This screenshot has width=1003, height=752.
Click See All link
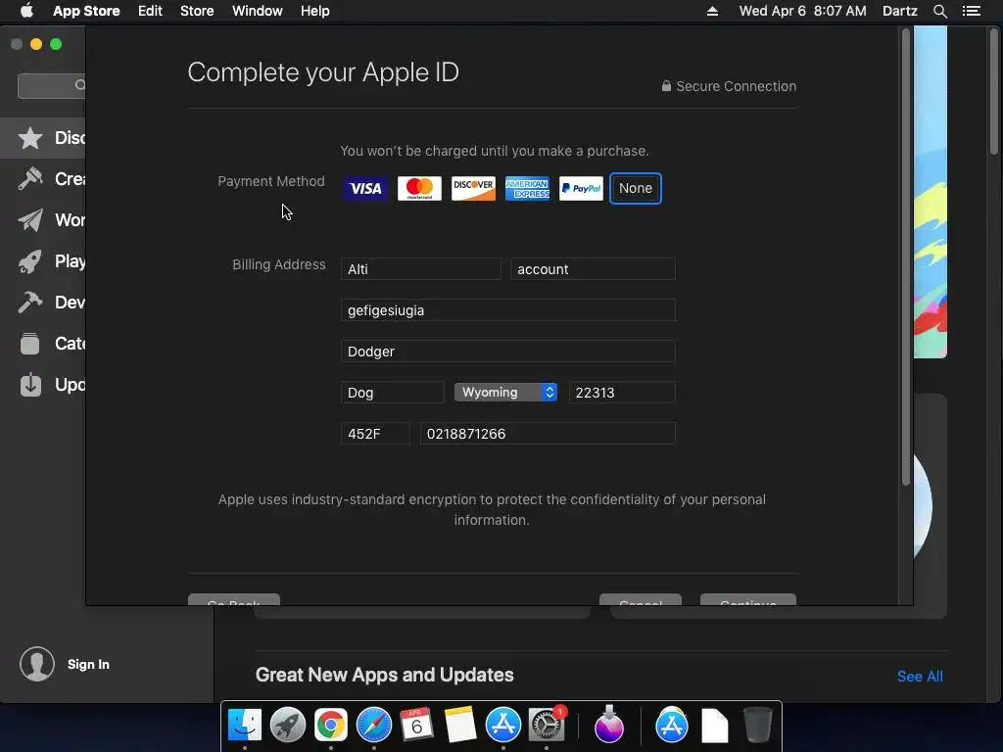(920, 676)
